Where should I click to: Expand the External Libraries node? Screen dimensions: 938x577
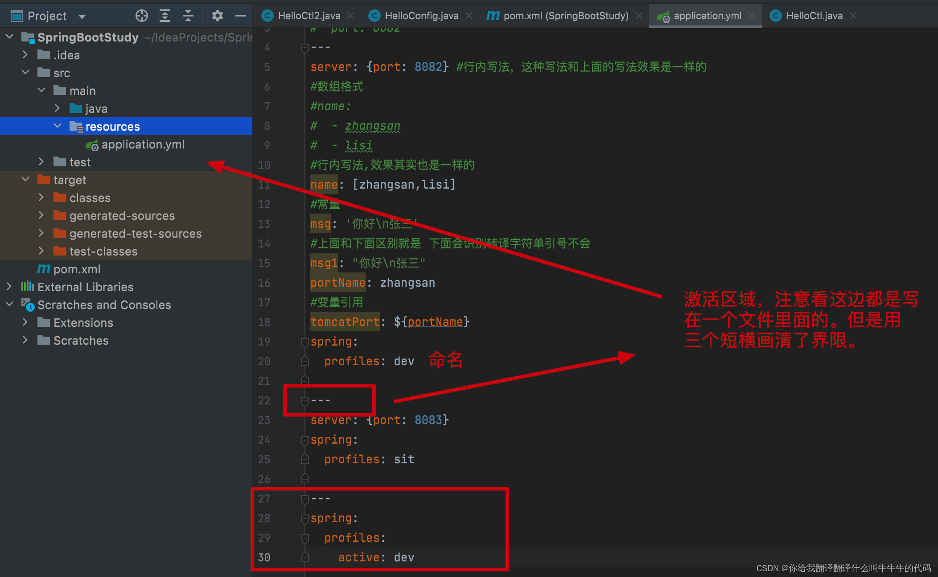[x=9, y=287]
